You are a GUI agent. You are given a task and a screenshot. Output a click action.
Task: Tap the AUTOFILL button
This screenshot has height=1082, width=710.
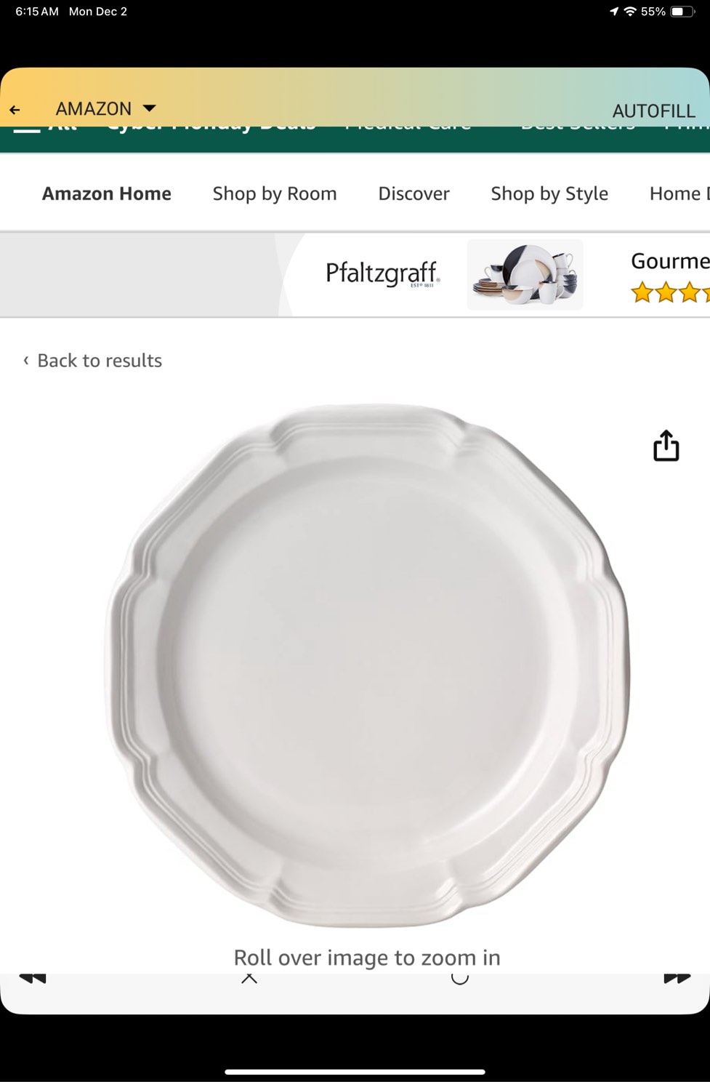(x=653, y=111)
